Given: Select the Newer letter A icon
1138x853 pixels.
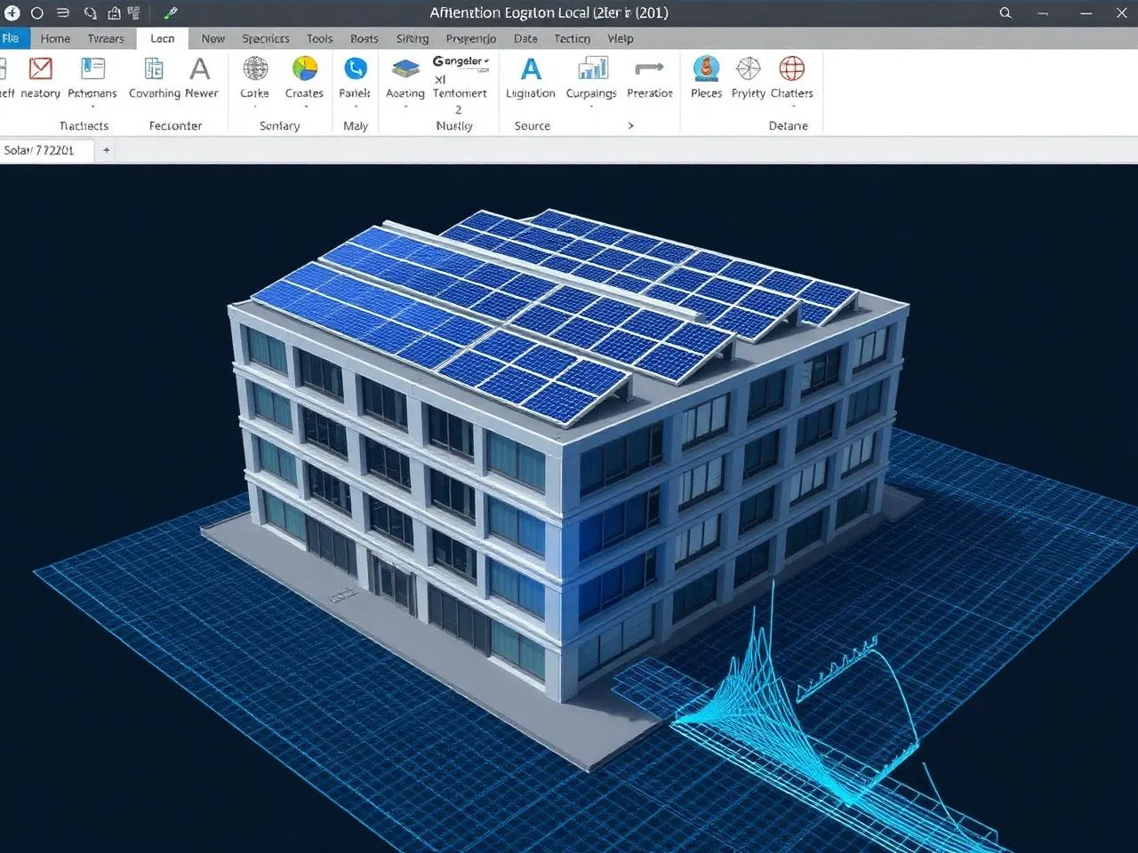Looking at the screenshot, I should click(x=201, y=68).
